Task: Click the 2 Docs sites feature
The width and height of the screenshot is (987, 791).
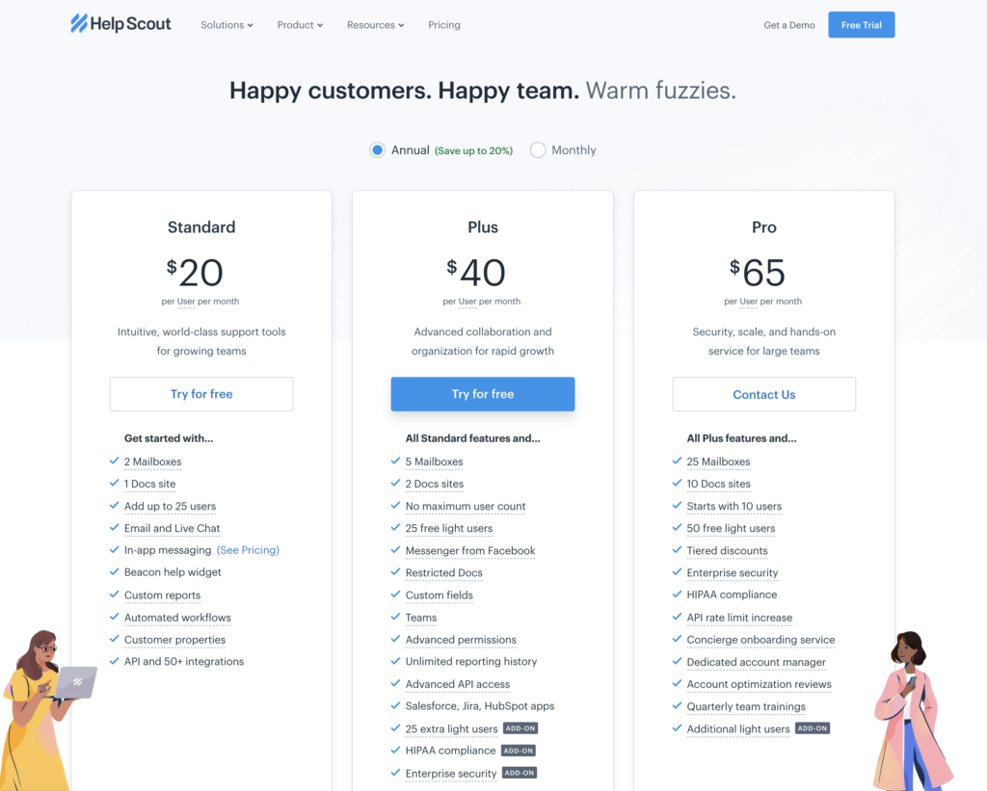Action: pyautogui.click(x=435, y=484)
